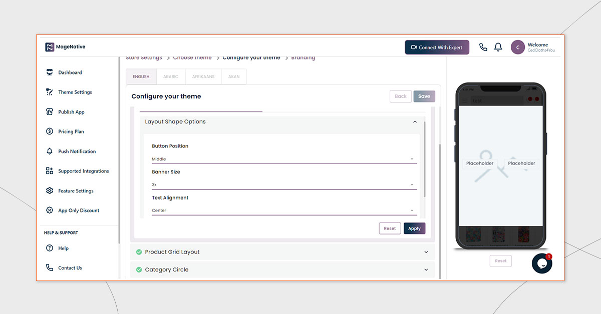This screenshot has height=314, width=601.
Task: Click Store Settings breadcrumb
Action: pos(144,57)
